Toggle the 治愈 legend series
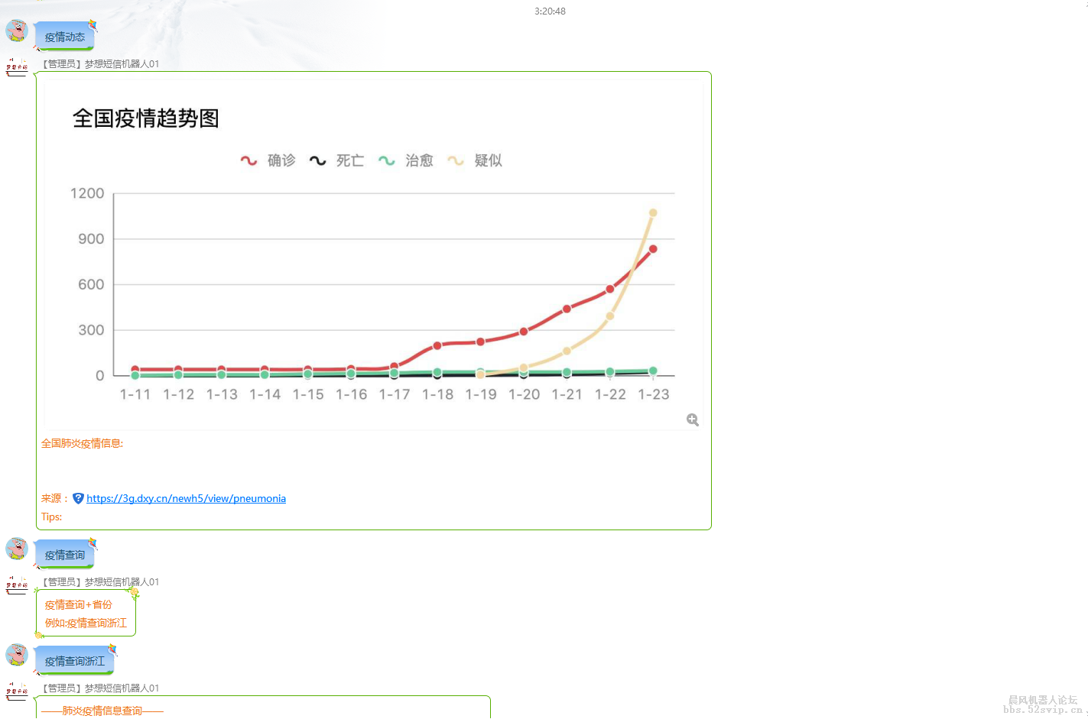This screenshot has height=719, width=1088. click(x=406, y=160)
